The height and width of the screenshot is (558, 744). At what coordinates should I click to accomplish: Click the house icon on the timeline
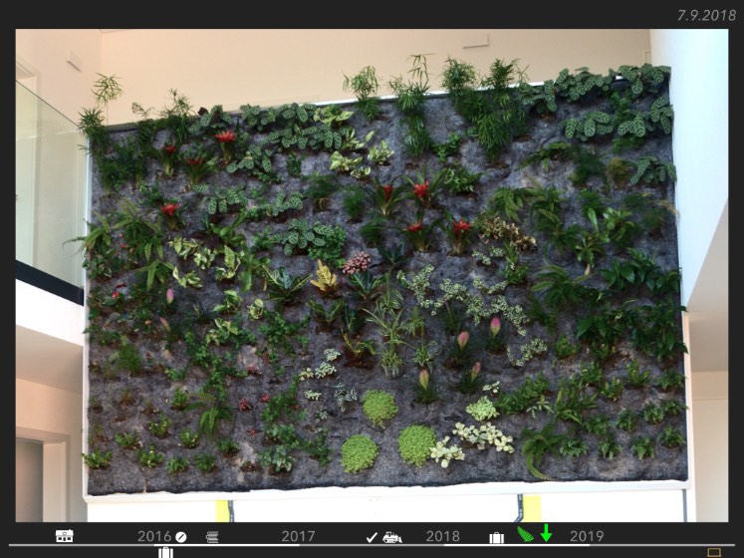pos(65,536)
